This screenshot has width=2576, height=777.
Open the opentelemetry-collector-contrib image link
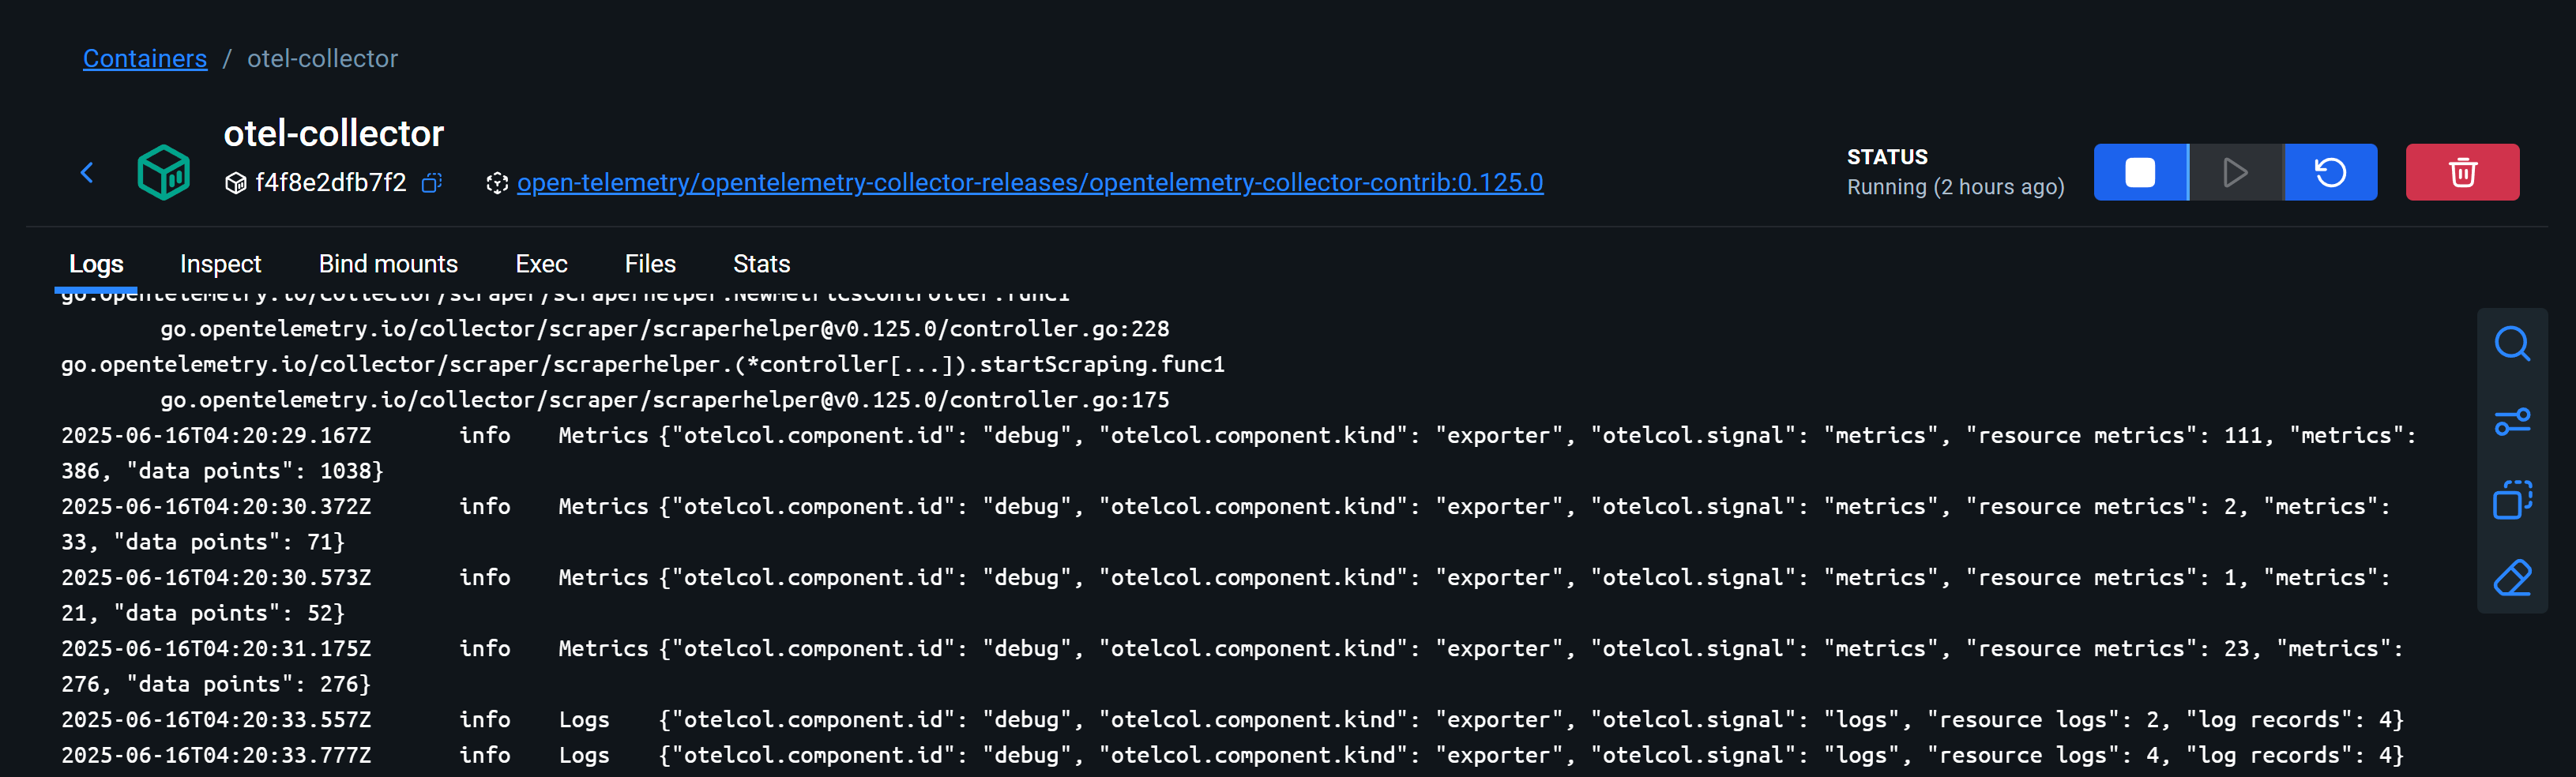point(1029,183)
